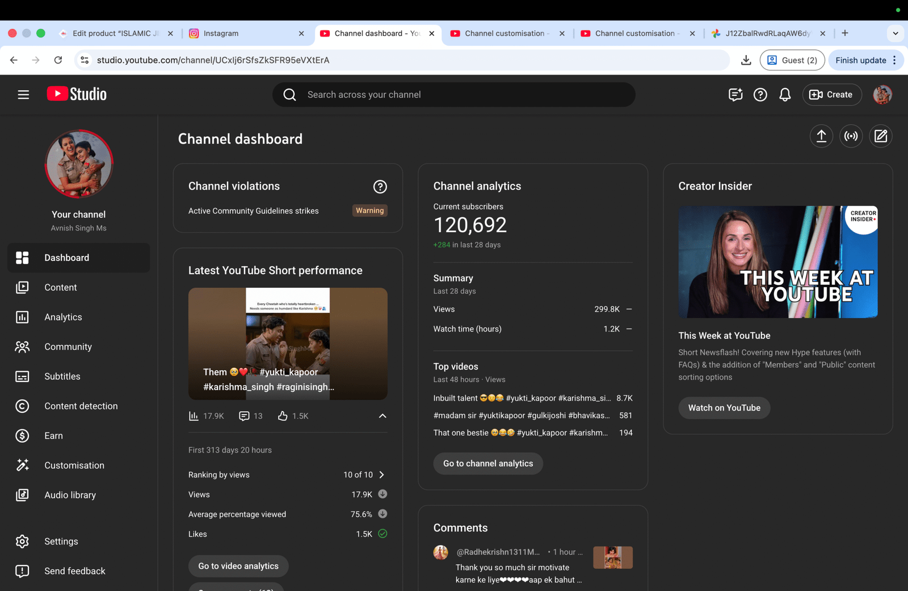Collapse the Short performance details chevron
Viewport: 908px width, 591px height.
(382, 416)
